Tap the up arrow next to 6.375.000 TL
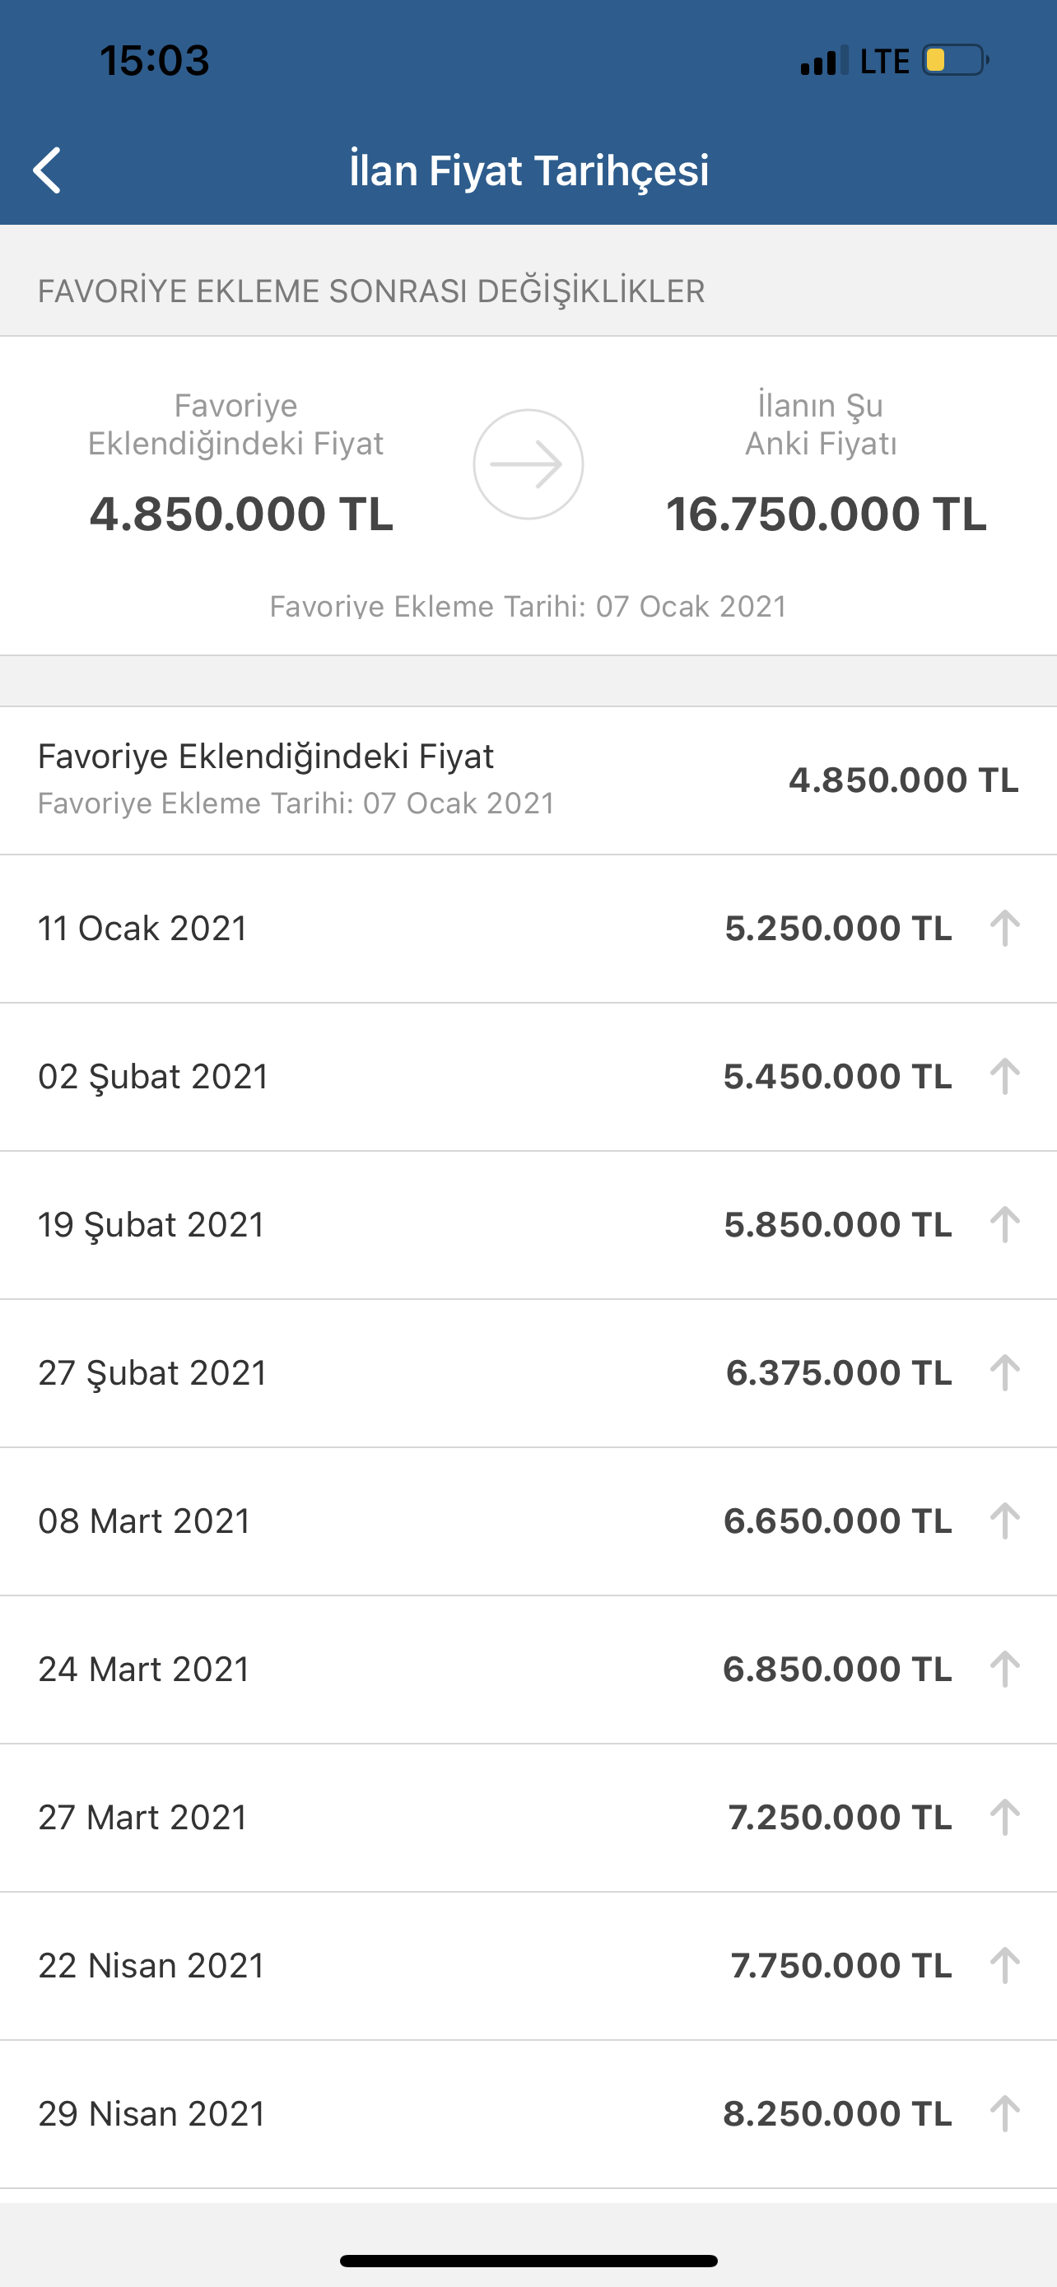The width and height of the screenshot is (1057, 2287). coord(1004,1373)
